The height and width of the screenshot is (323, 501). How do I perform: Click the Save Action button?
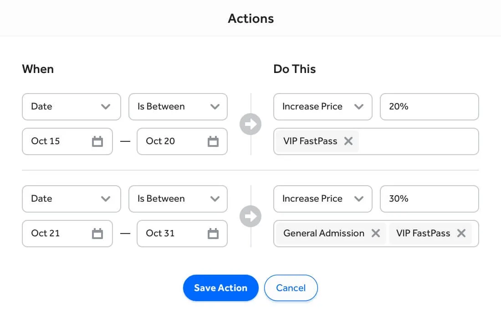(221, 288)
